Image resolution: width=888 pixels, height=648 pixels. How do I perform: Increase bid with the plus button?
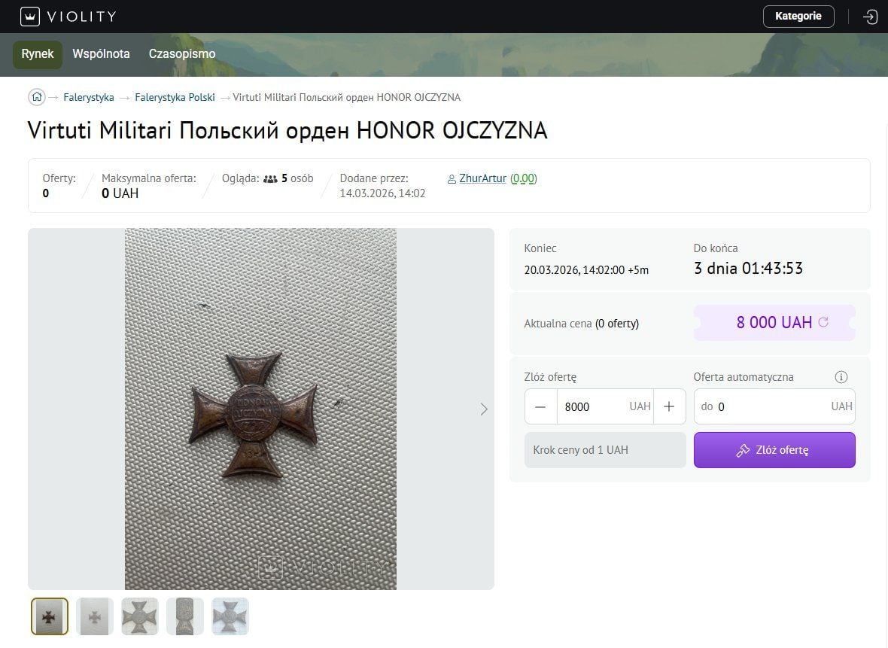(669, 406)
